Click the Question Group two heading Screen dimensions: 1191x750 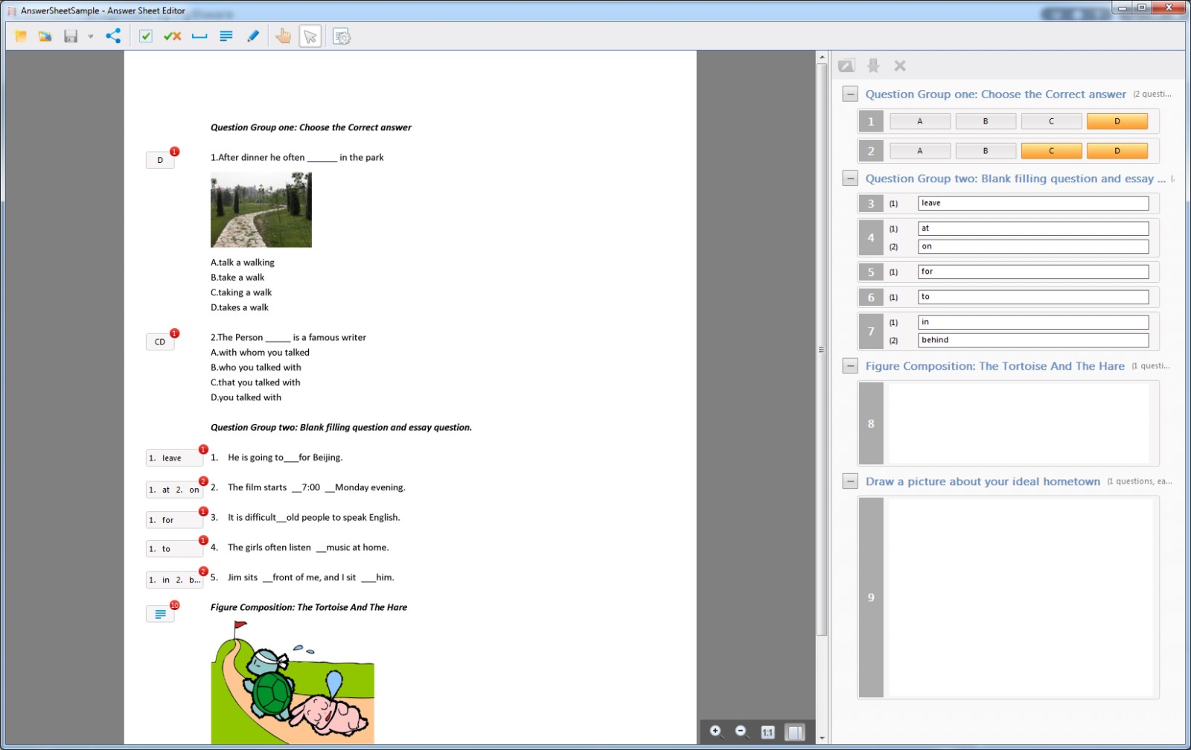(1014, 179)
